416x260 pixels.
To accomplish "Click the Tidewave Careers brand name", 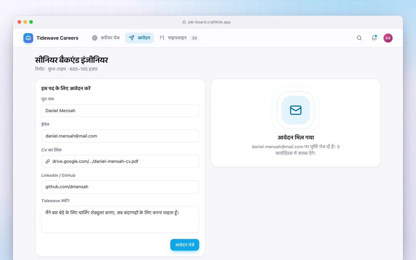I will 58,38.
